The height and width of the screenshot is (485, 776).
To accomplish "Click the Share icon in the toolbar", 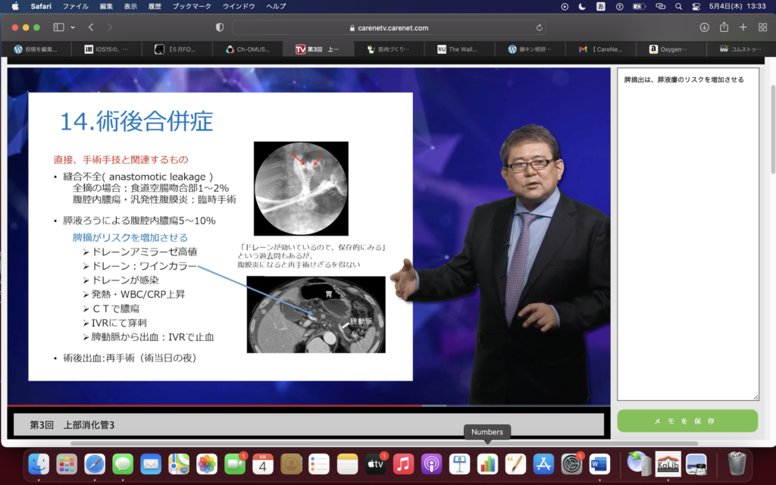I will tap(724, 27).
